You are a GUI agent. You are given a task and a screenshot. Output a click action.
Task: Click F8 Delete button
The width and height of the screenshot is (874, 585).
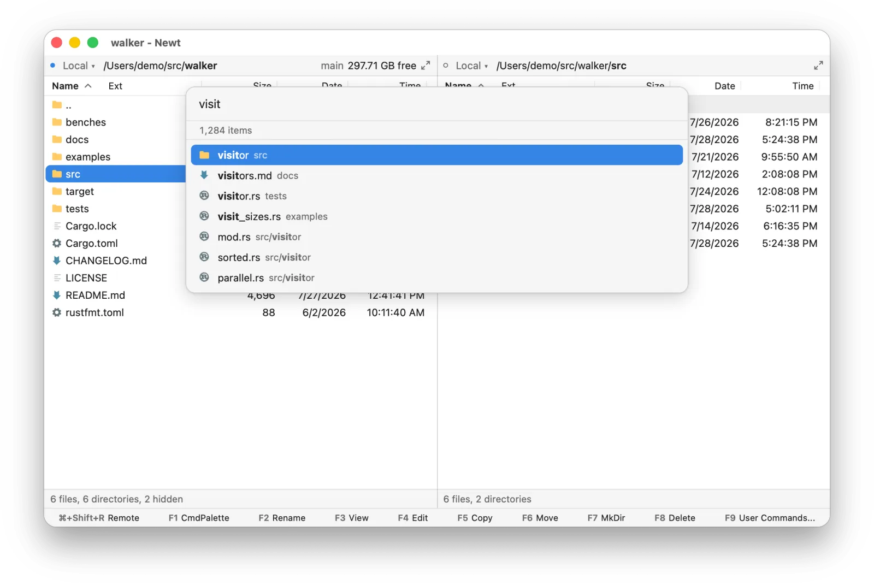pos(675,518)
